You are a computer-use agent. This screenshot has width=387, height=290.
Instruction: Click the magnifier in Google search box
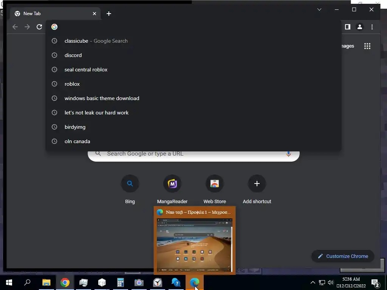click(98, 154)
